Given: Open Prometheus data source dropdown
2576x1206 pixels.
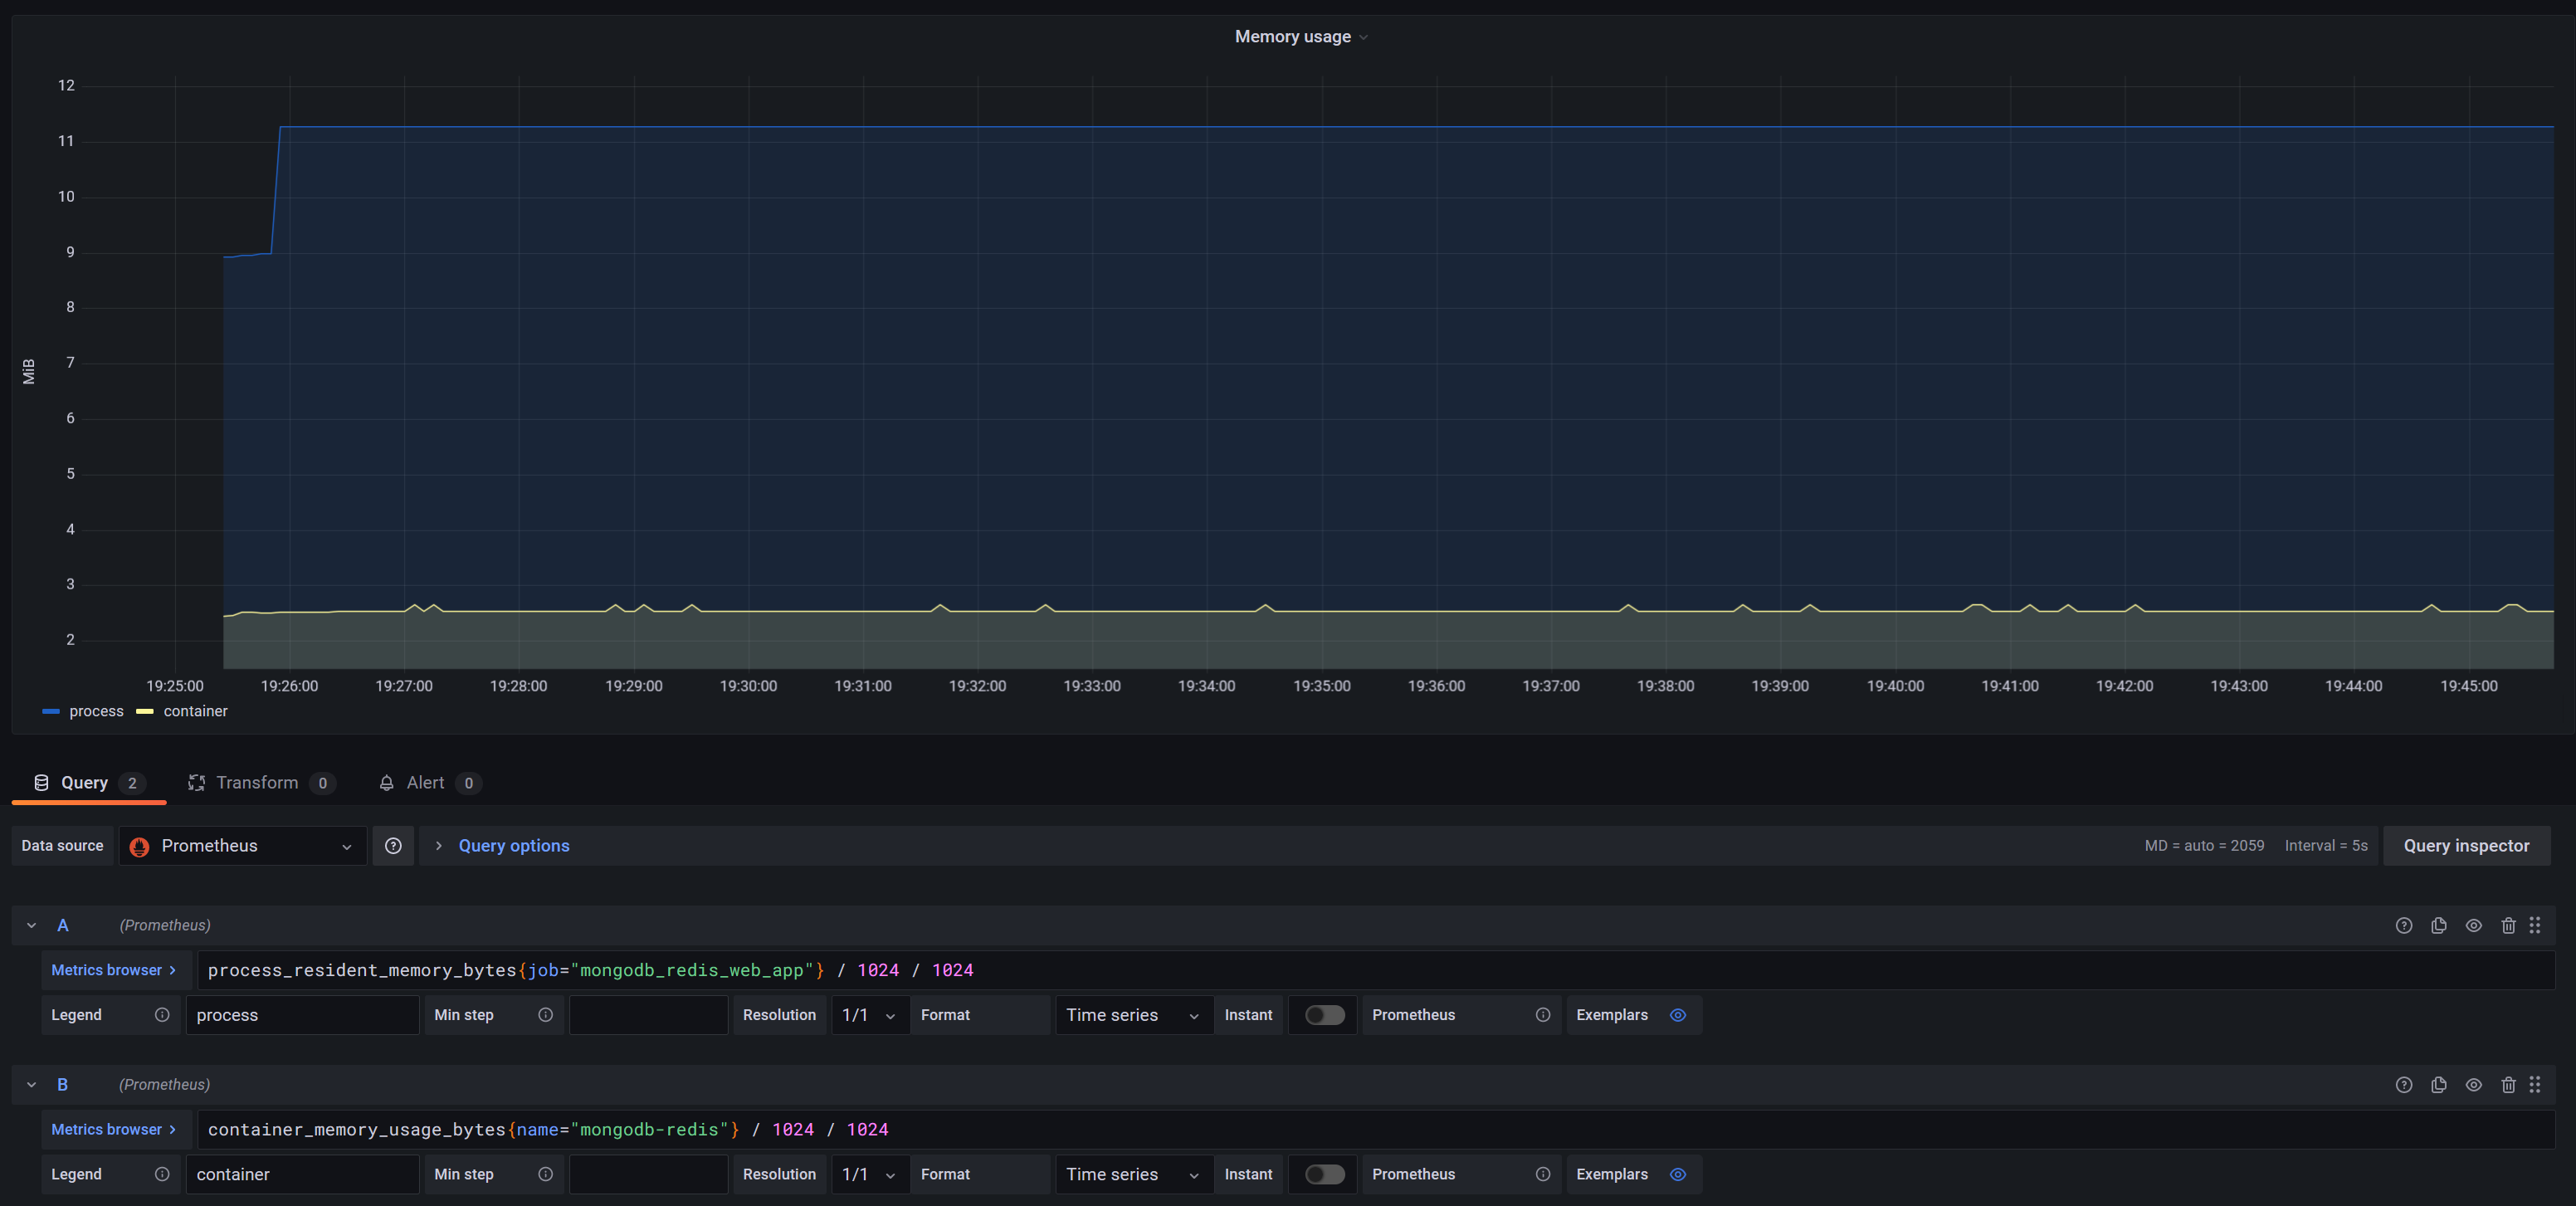Looking at the screenshot, I should point(243,846).
